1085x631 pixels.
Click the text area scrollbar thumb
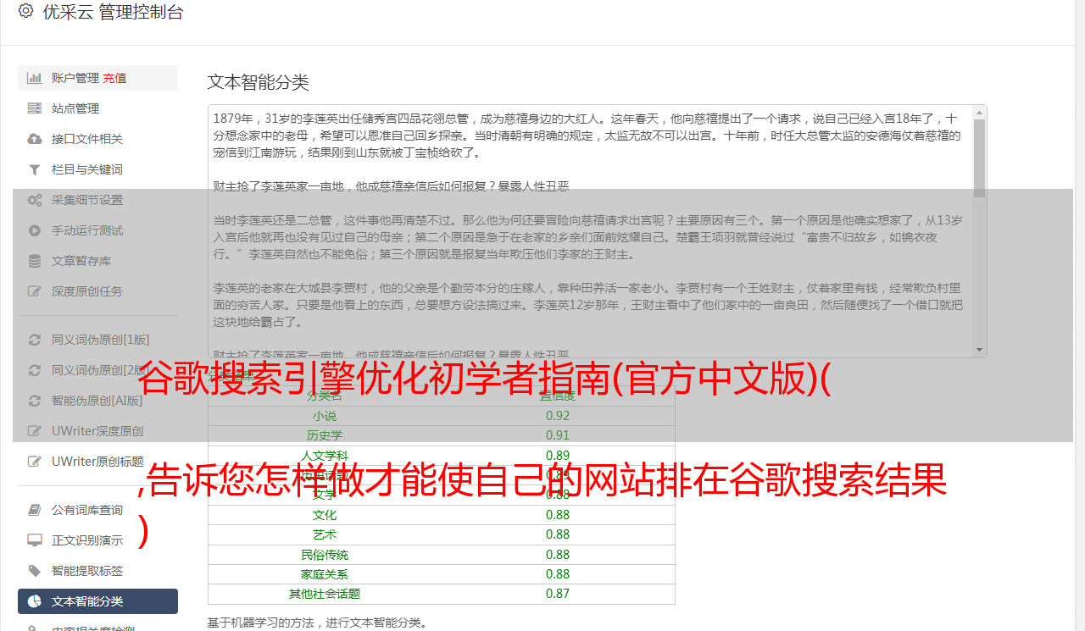pyautogui.click(x=980, y=158)
